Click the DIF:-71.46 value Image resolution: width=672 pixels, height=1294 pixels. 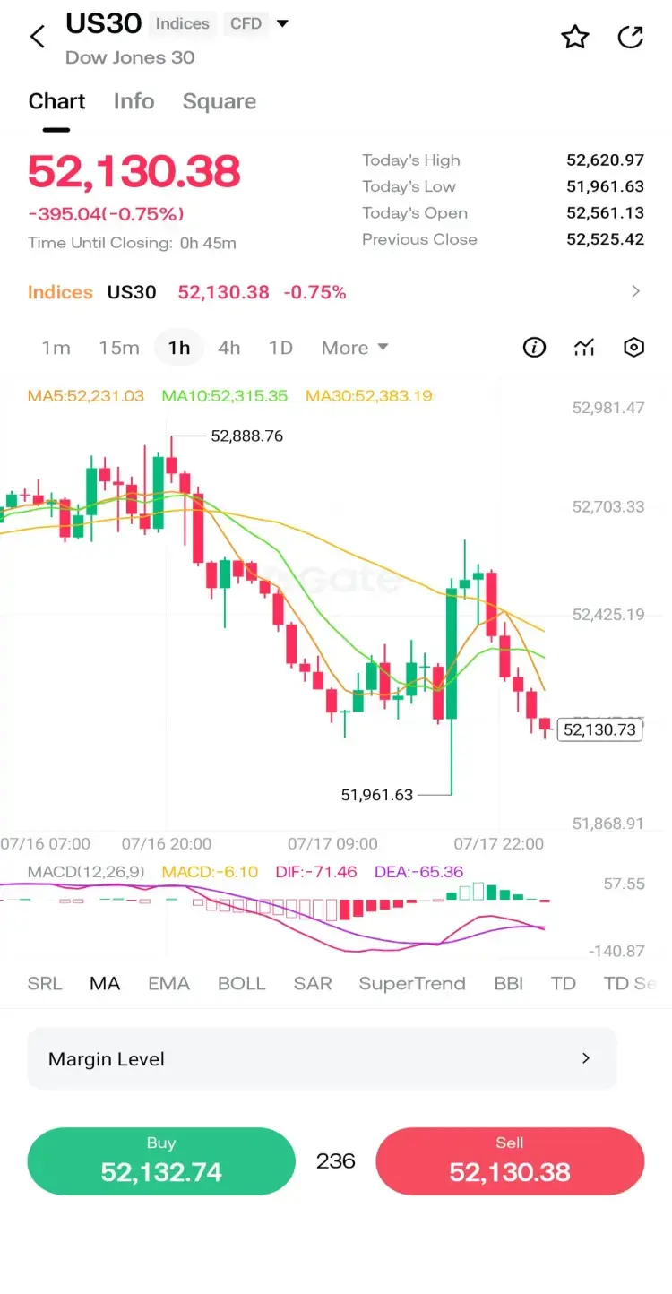[x=316, y=871]
